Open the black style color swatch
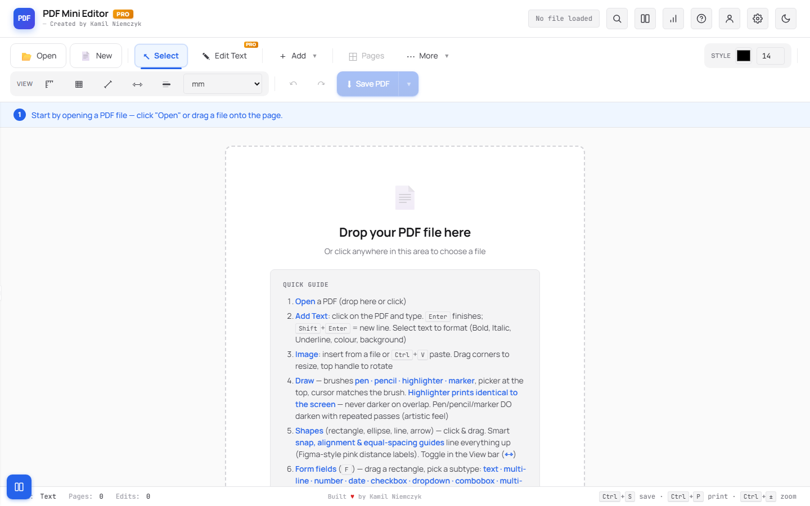Image resolution: width=810 pixels, height=506 pixels. coord(744,56)
